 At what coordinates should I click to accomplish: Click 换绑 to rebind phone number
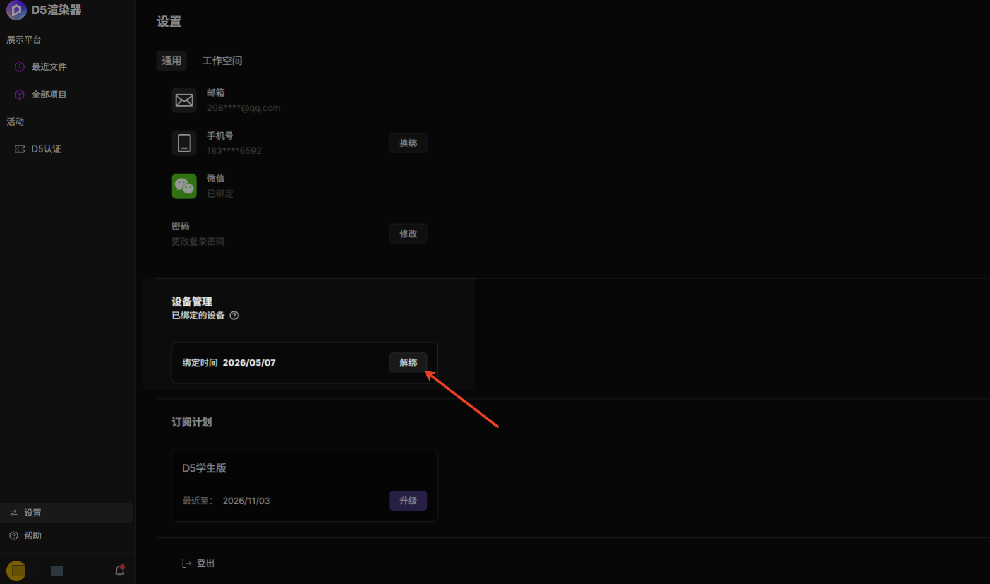pyautogui.click(x=408, y=143)
